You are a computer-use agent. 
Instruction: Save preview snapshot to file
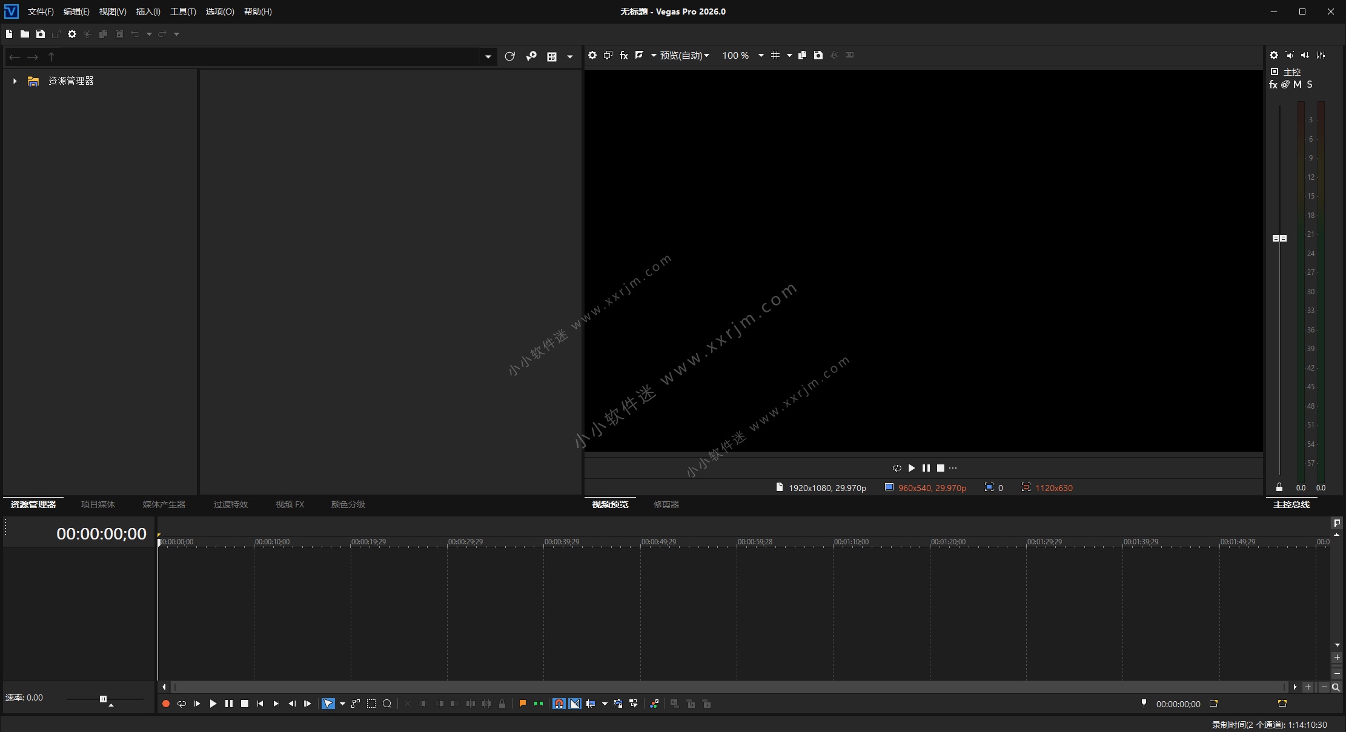click(x=818, y=55)
